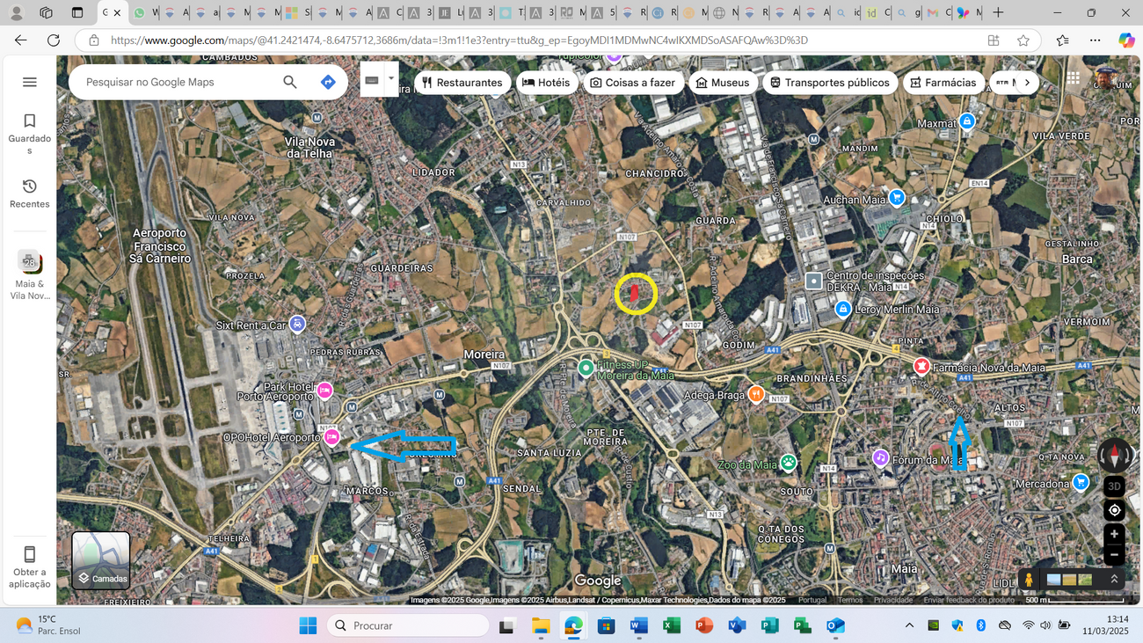This screenshot has width=1143, height=643.
Task: Select the Museus category chip
Action: coord(723,83)
